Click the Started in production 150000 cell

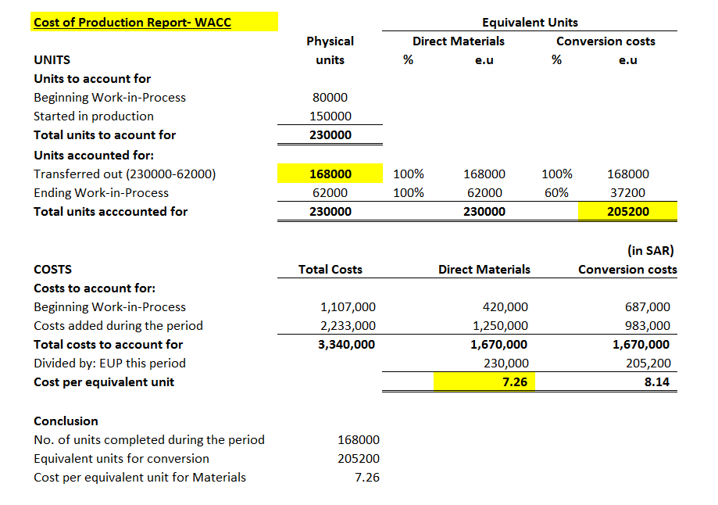(x=330, y=116)
